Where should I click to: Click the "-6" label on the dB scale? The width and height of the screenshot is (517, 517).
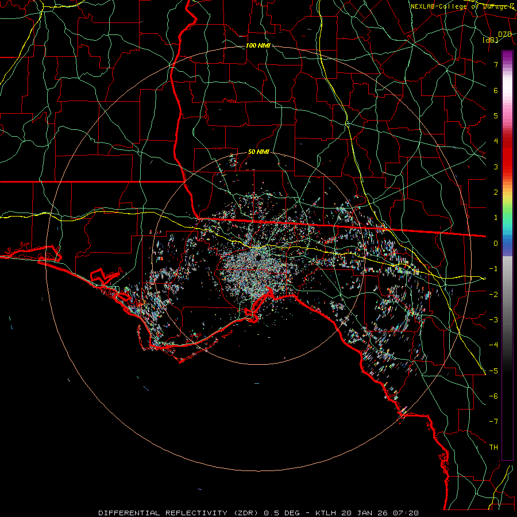click(493, 396)
